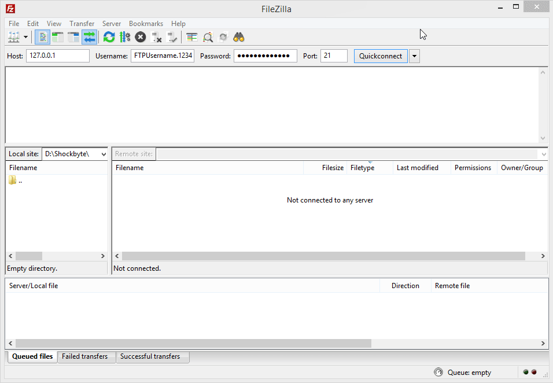
Task: Toggle transfer queue display
Action: pos(89,37)
